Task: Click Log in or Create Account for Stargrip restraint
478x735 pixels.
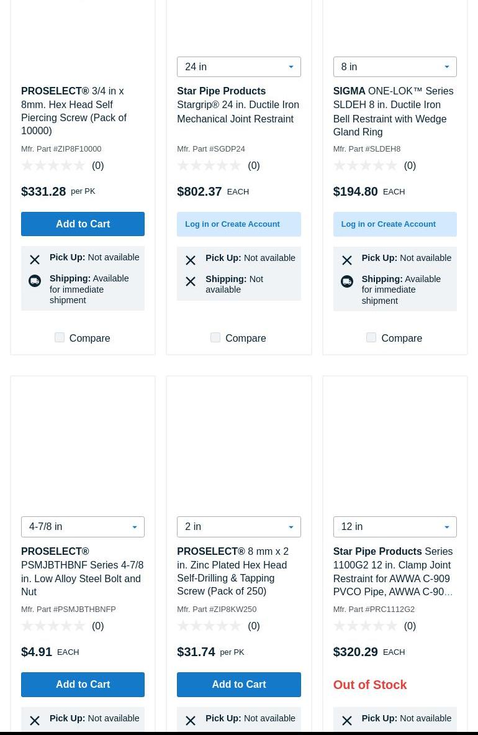Action: coord(238,224)
